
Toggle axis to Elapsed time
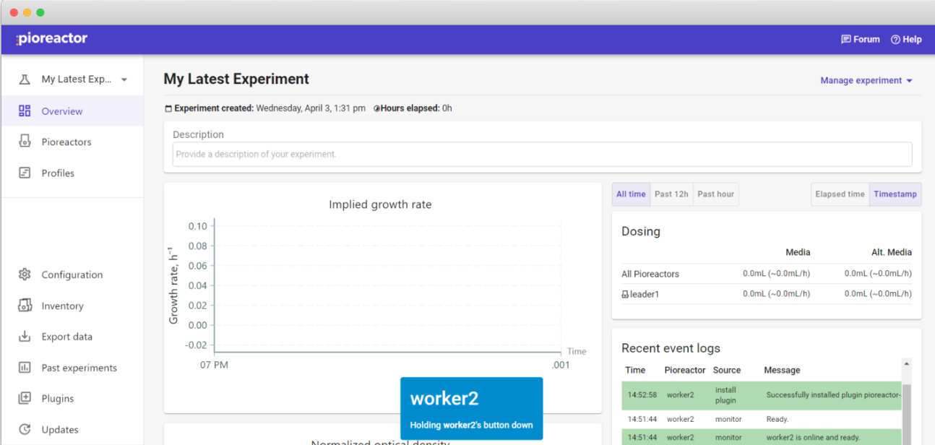pyautogui.click(x=840, y=194)
